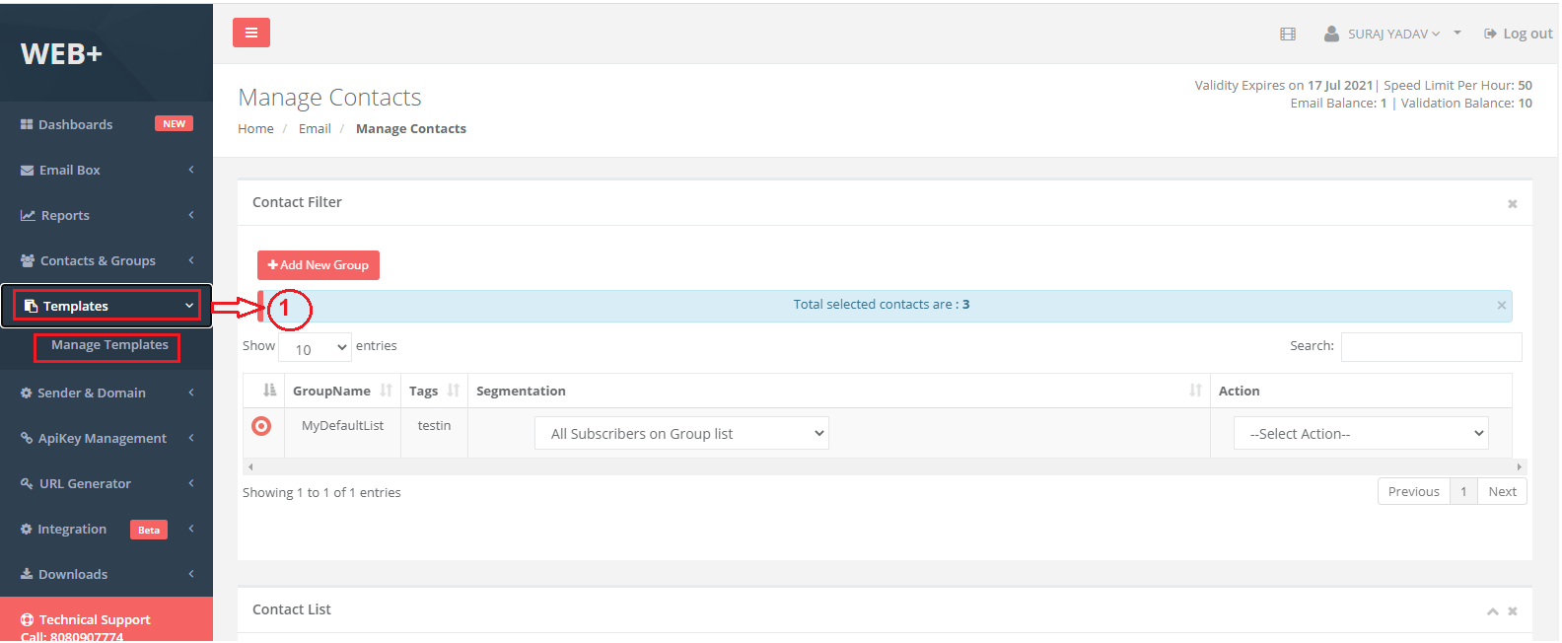The width and height of the screenshot is (1562, 643).
Task: Collapse the Contact List panel
Action: click(x=1492, y=611)
